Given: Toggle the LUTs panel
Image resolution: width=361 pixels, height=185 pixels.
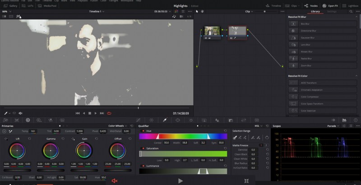Looking at the screenshot, I should [x=28, y=6].
